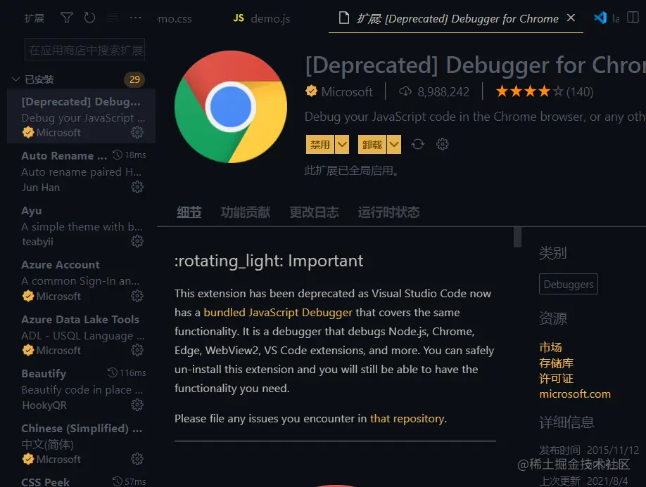646x487 pixels.
Task: Open the 市场 marketplace link
Action: (x=550, y=347)
